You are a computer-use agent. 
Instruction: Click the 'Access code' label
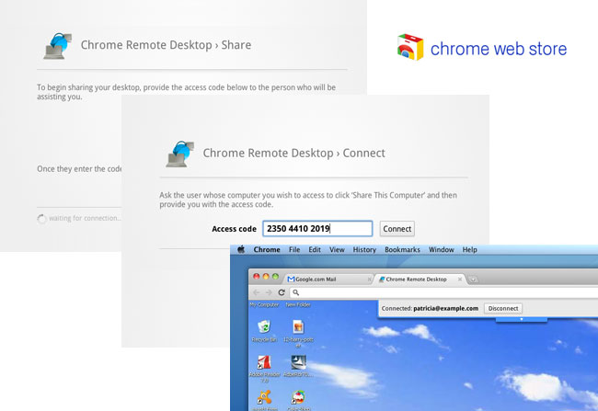[234, 229]
